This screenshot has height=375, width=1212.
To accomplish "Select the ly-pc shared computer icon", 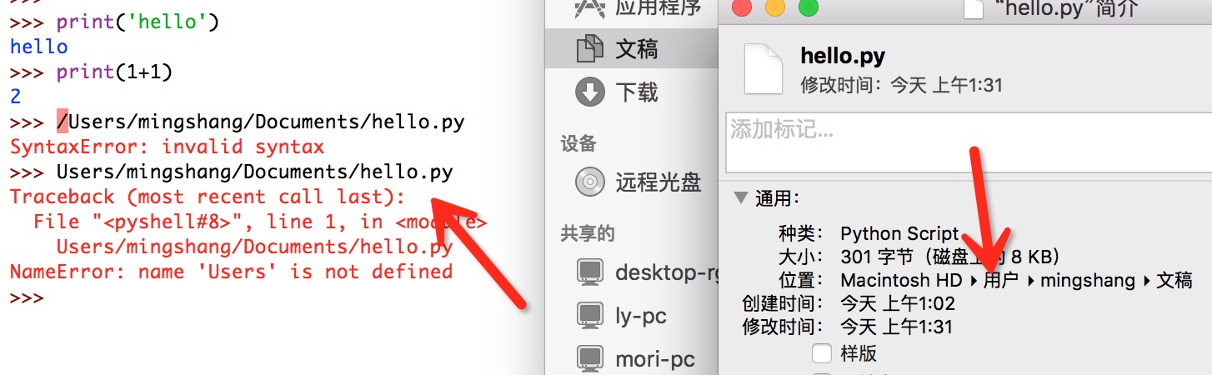I will pyautogui.click(x=590, y=316).
